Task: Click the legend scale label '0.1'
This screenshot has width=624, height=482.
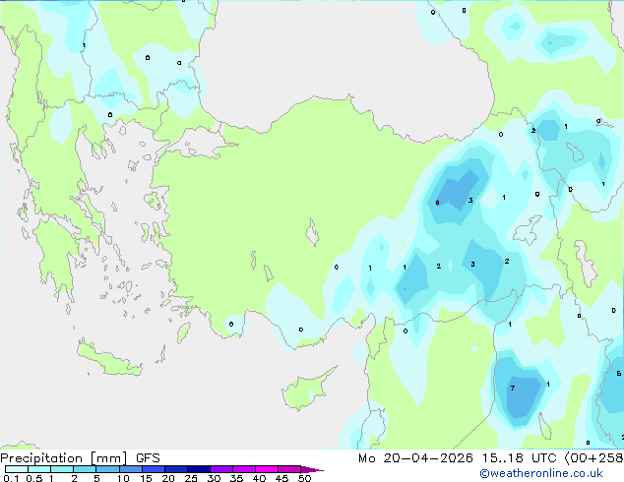Action: (x=11, y=478)
